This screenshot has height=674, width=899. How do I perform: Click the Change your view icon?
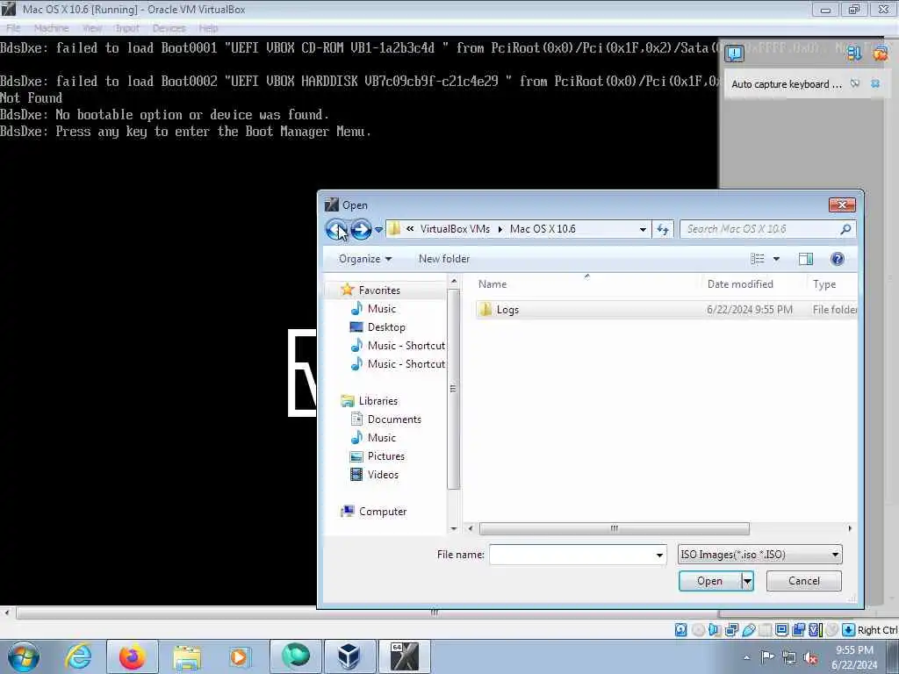pos(758,259)
